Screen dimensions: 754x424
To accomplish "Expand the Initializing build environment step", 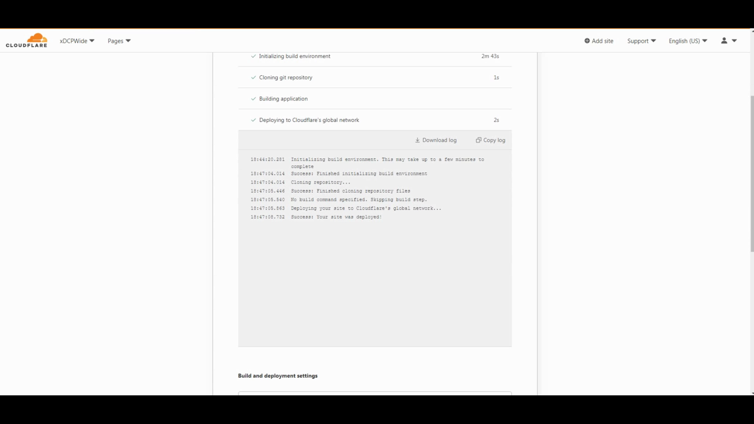I will pos(295,56).
